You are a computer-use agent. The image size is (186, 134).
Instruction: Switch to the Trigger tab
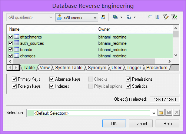(134, 68)
